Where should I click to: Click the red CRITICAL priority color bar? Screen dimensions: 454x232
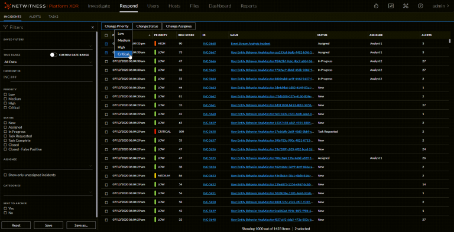point(155,132)
